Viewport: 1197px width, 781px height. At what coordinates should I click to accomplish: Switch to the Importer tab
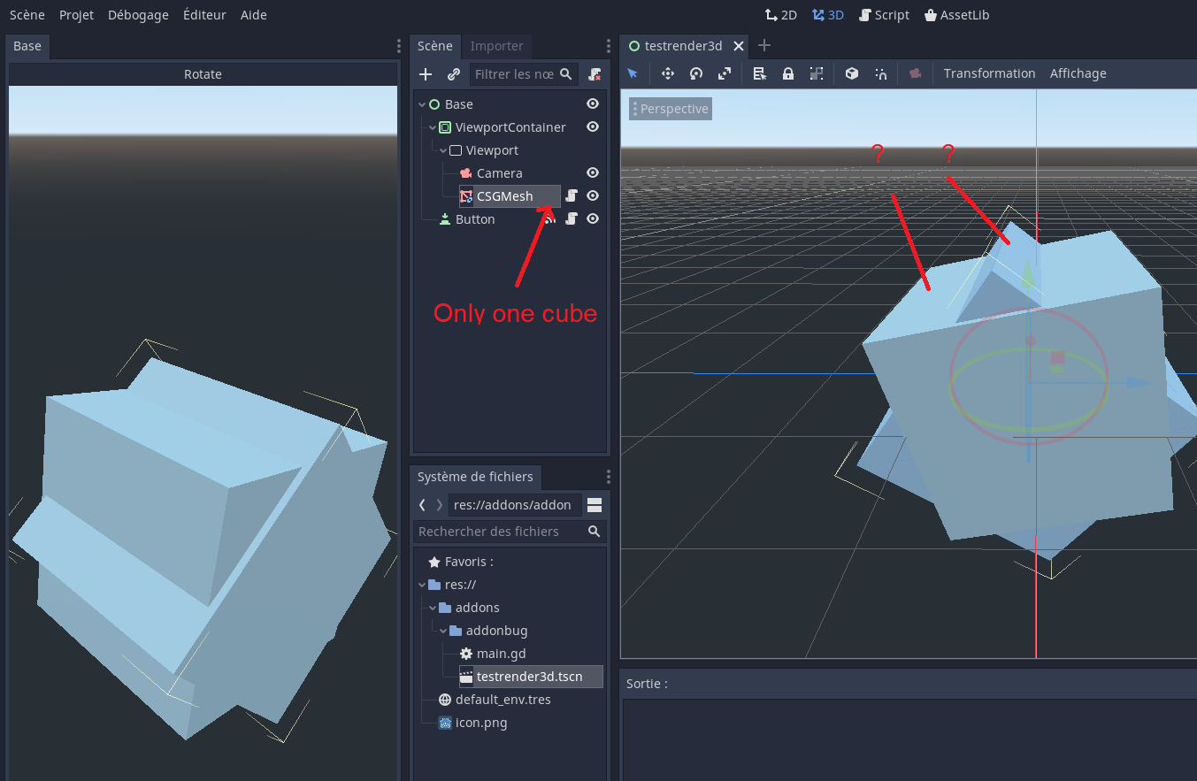pos(496,46)
